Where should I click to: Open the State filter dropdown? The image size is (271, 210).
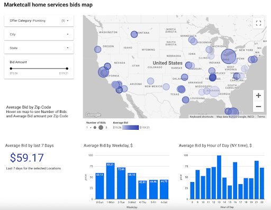point(39,48)
